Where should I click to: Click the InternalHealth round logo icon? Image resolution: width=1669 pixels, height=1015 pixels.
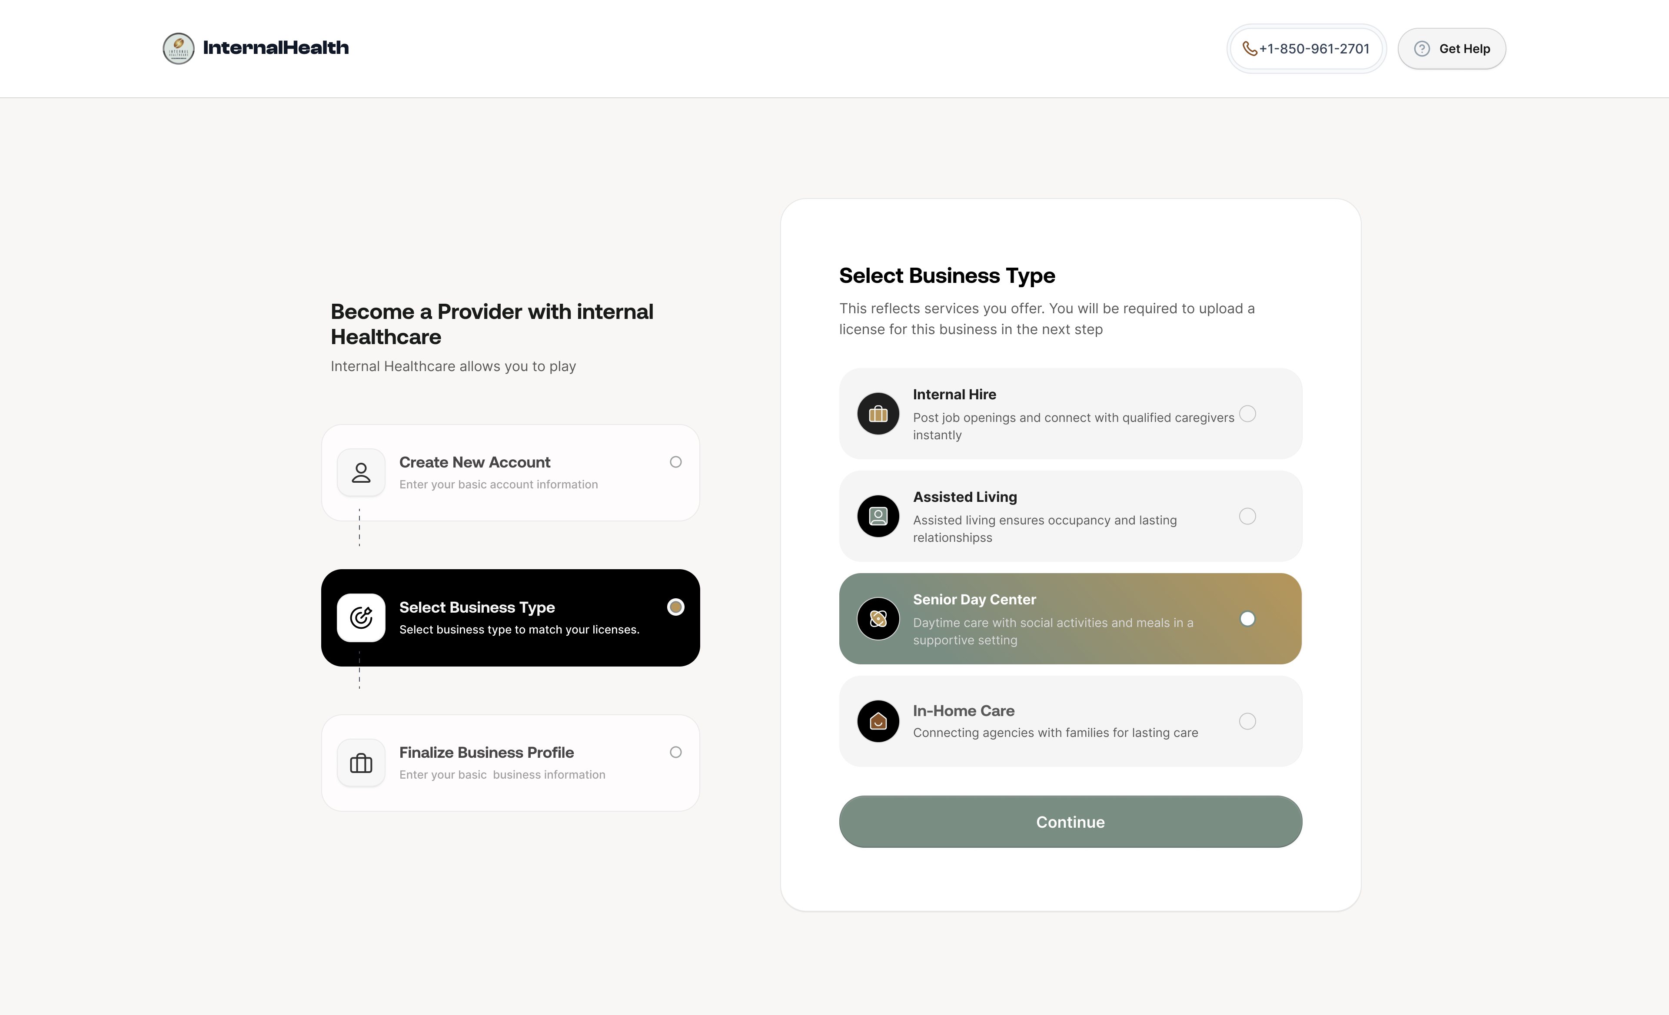tap(178, 48)
